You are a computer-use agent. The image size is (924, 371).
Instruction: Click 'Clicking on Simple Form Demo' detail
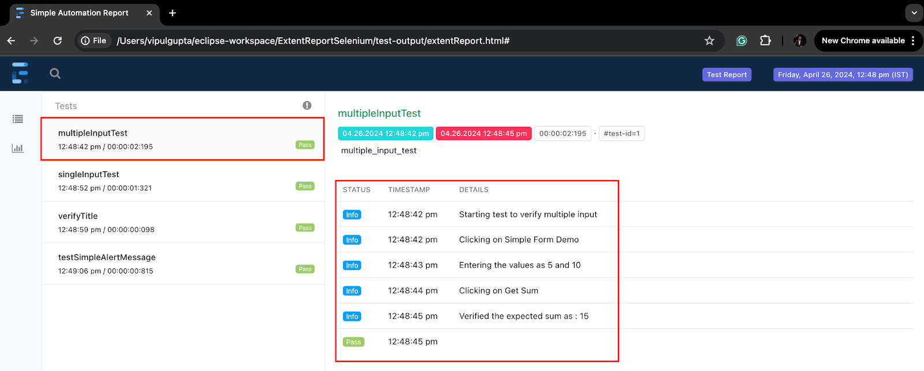(519, 240)
